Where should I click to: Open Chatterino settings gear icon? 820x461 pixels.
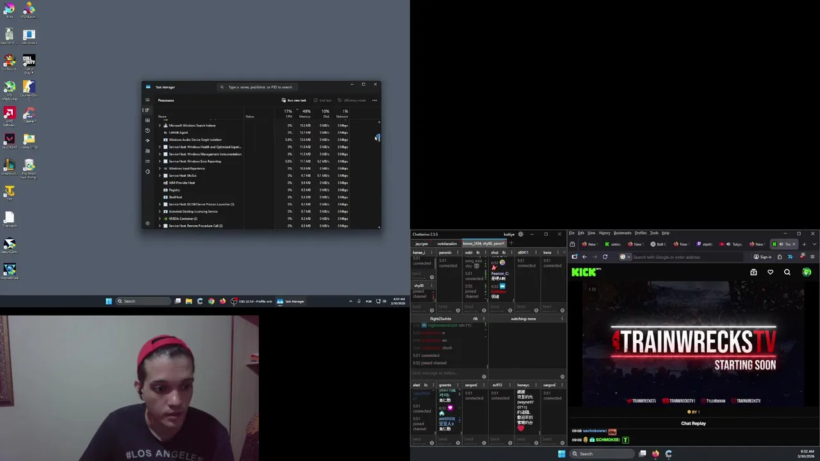(520, 234)
